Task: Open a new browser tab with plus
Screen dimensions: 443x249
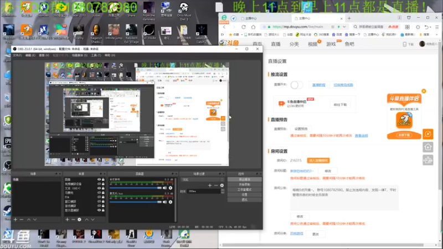Action: pos(349,18)
